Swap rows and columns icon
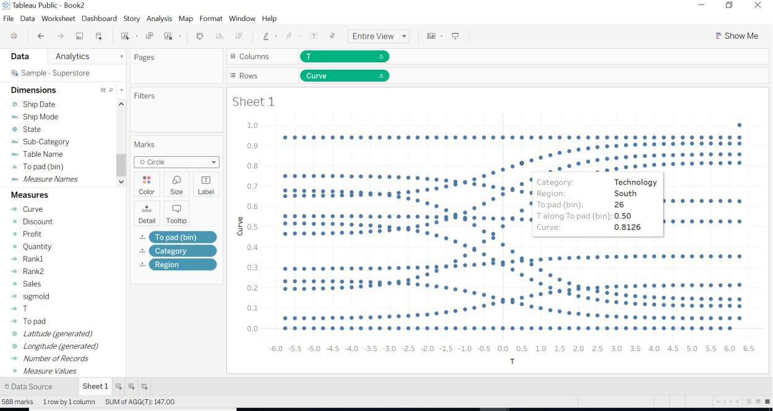 coord(200,36)
